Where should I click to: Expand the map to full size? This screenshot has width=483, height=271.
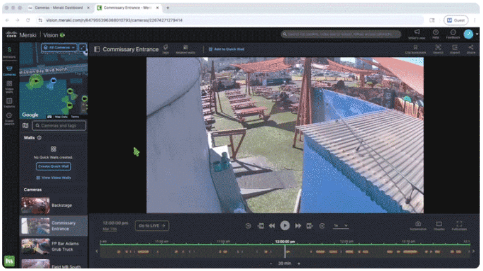(x=82, y=47)
